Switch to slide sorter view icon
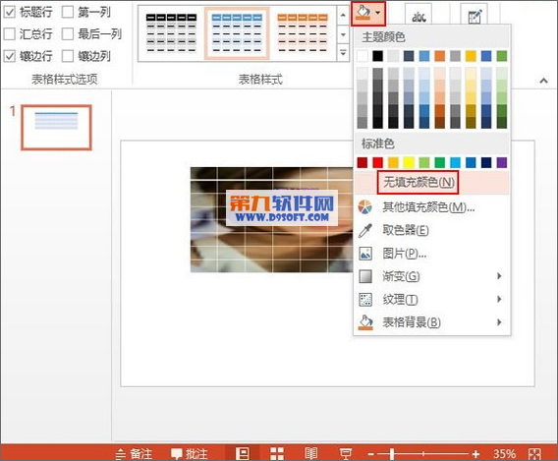 [277, 453]
